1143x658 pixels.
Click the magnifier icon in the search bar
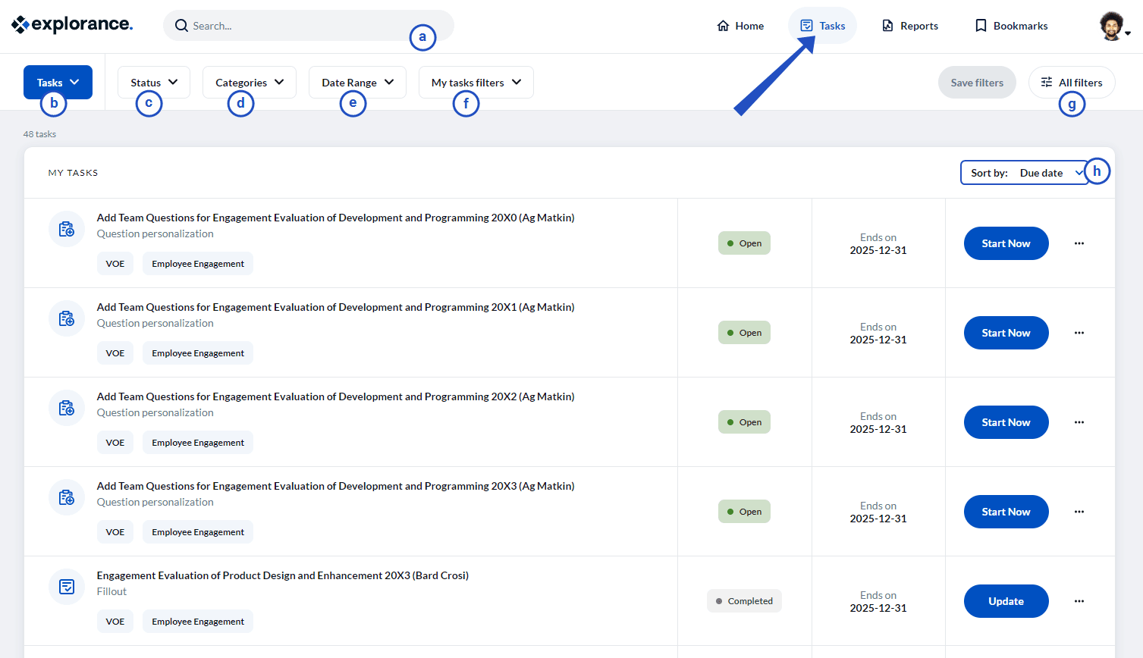point(181,26)
